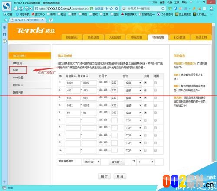
Task: Click the Sogou browser logo icon
Action: [7, 6]
